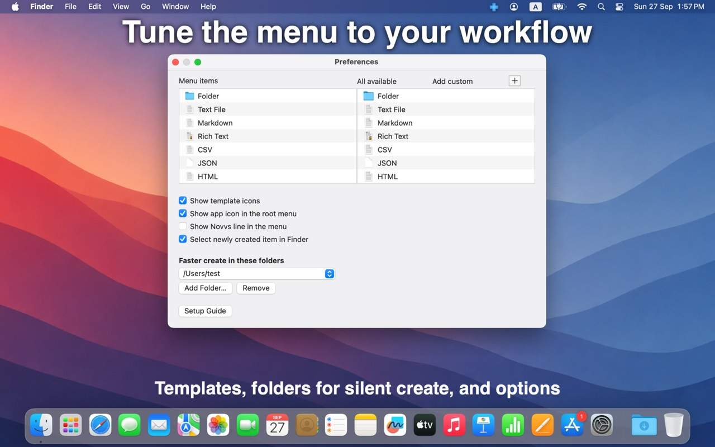Image resolution: width=715 pixels, height=447 pixels.
Task: Open the Help menu
Action: coord(208,7)
